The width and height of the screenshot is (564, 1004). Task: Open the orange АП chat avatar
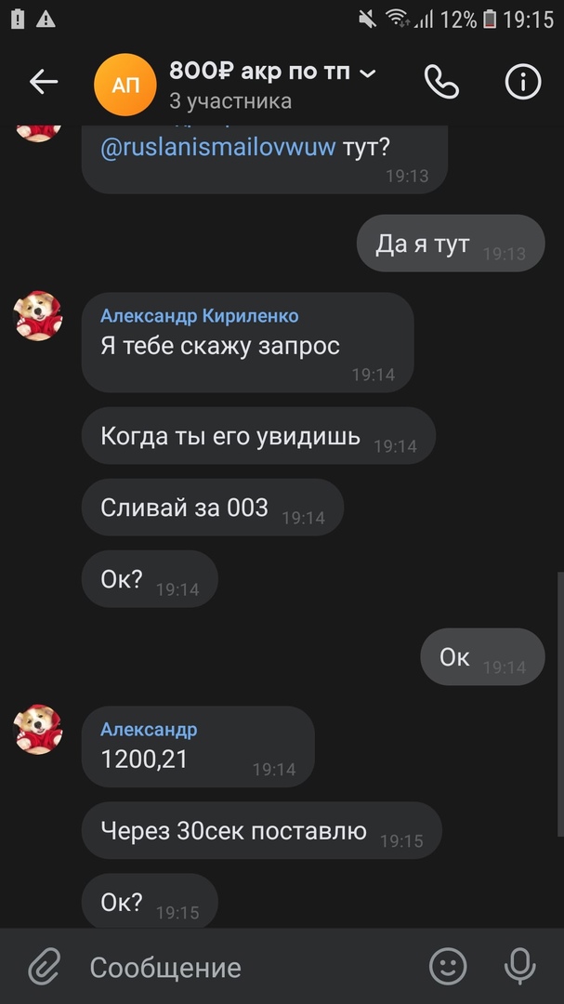(125, 85)
